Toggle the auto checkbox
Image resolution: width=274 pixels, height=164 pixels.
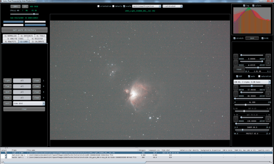click(249, 76)
